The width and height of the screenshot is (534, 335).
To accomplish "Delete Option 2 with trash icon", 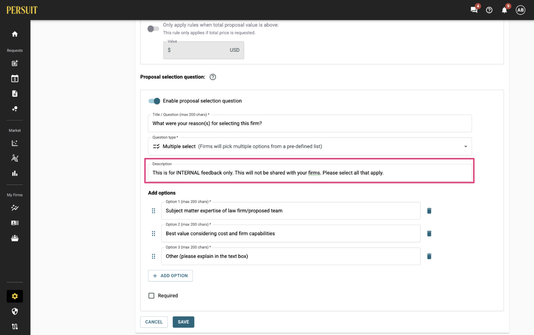I will coord(429,234).
